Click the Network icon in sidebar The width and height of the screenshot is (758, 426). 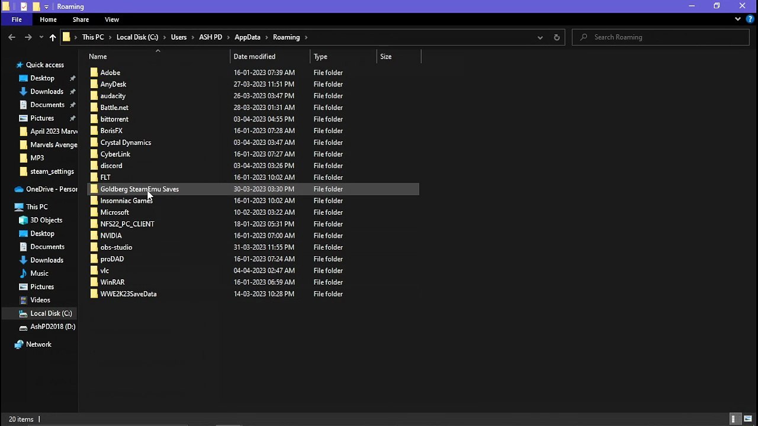[19, 344]
